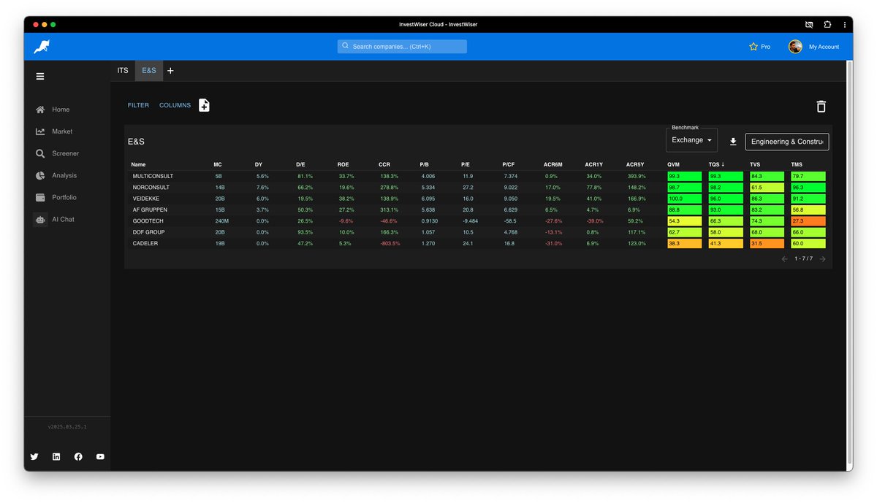
Task: Sort by the MC column header
Action: pos(218,164)
